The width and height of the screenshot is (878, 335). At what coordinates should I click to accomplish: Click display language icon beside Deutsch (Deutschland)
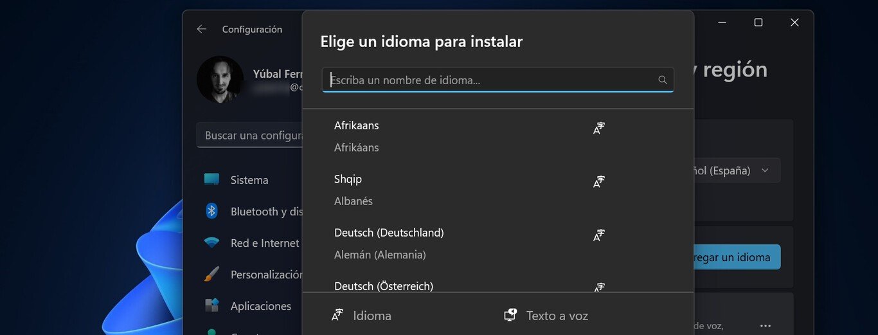coord(599,235)
